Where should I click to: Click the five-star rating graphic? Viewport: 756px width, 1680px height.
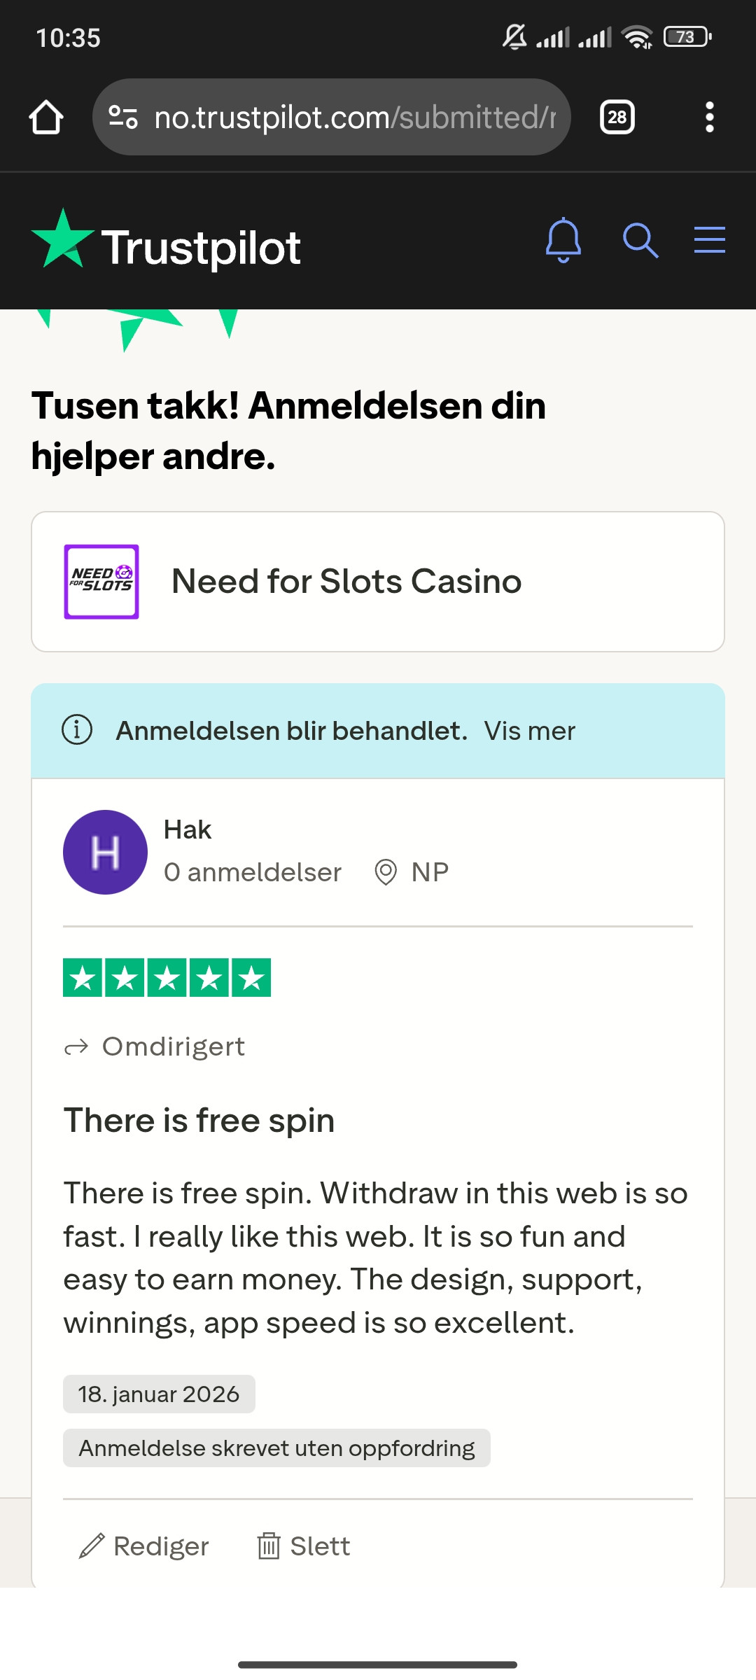pos(167,977)
